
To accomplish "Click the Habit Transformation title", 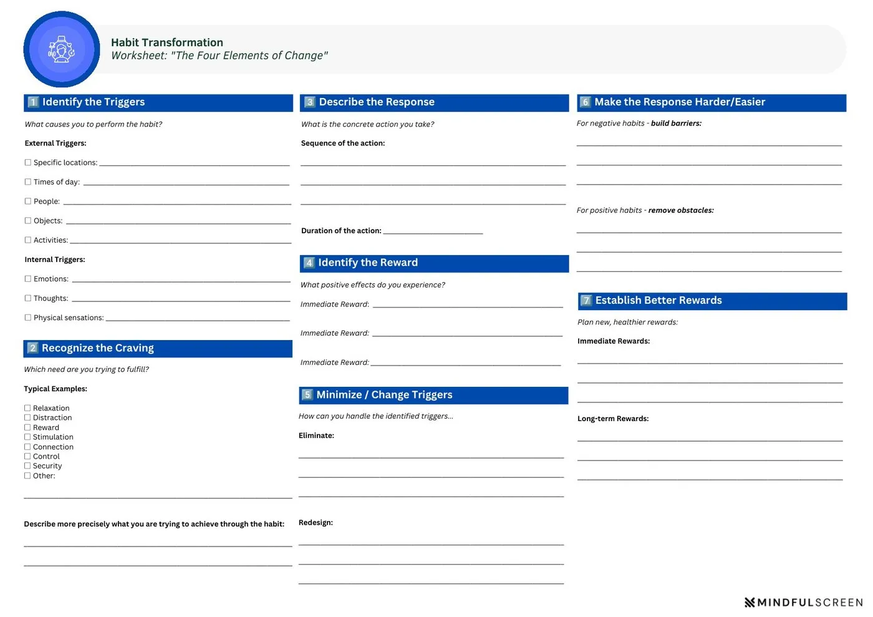I will [x=167, y=42].
